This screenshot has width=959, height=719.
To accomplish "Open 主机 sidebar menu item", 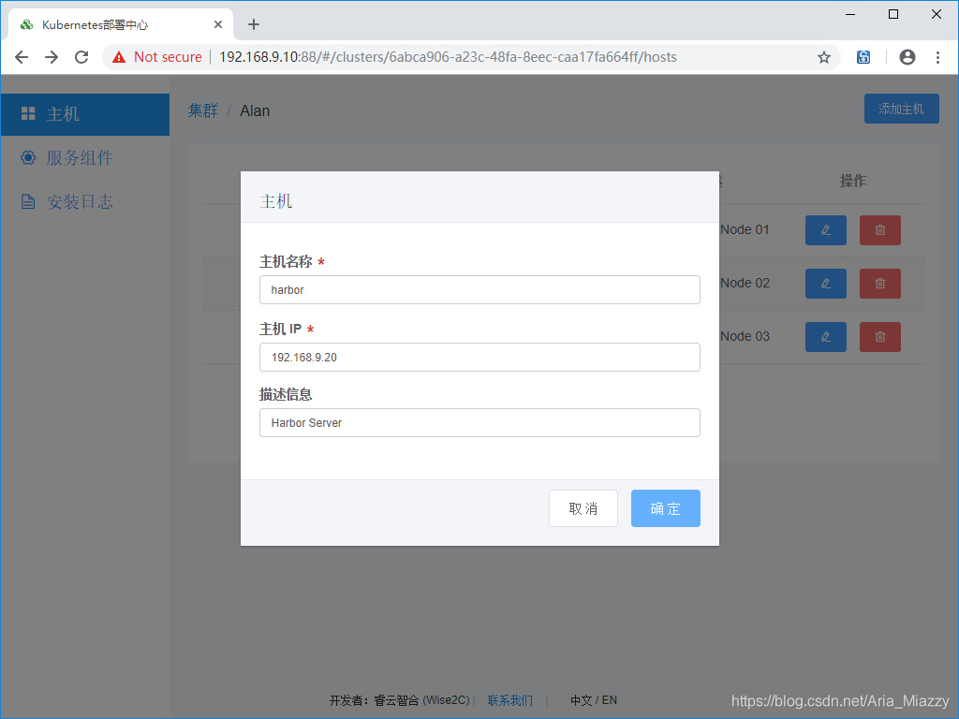I will tap(85, 114).
